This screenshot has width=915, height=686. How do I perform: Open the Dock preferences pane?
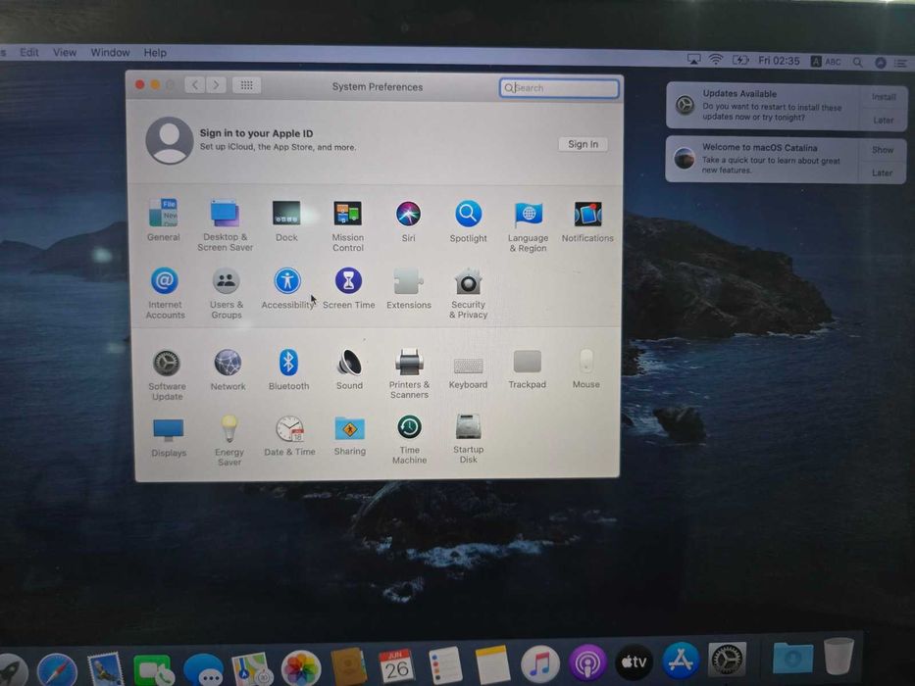coord(286,220)
